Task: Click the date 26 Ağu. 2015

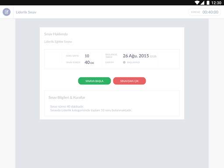Action: click(x=136, y=56)
